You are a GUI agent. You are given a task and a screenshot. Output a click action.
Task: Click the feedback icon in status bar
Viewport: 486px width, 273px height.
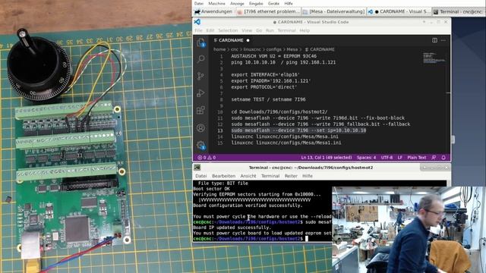coord(434,158)
